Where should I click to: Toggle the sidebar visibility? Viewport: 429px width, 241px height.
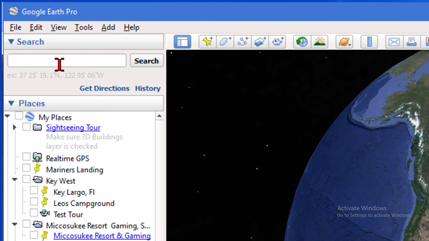coord(182,41)
